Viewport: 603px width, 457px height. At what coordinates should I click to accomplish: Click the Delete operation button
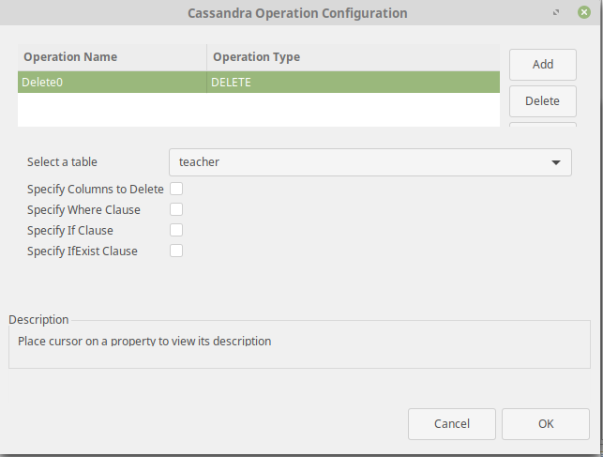point(543,101)
